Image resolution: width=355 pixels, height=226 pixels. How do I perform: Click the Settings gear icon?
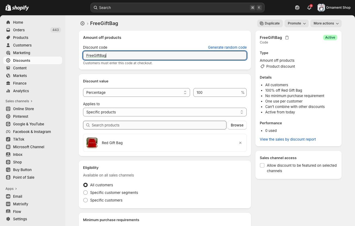8,219
